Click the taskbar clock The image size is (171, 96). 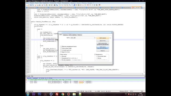tap(141, 94)
